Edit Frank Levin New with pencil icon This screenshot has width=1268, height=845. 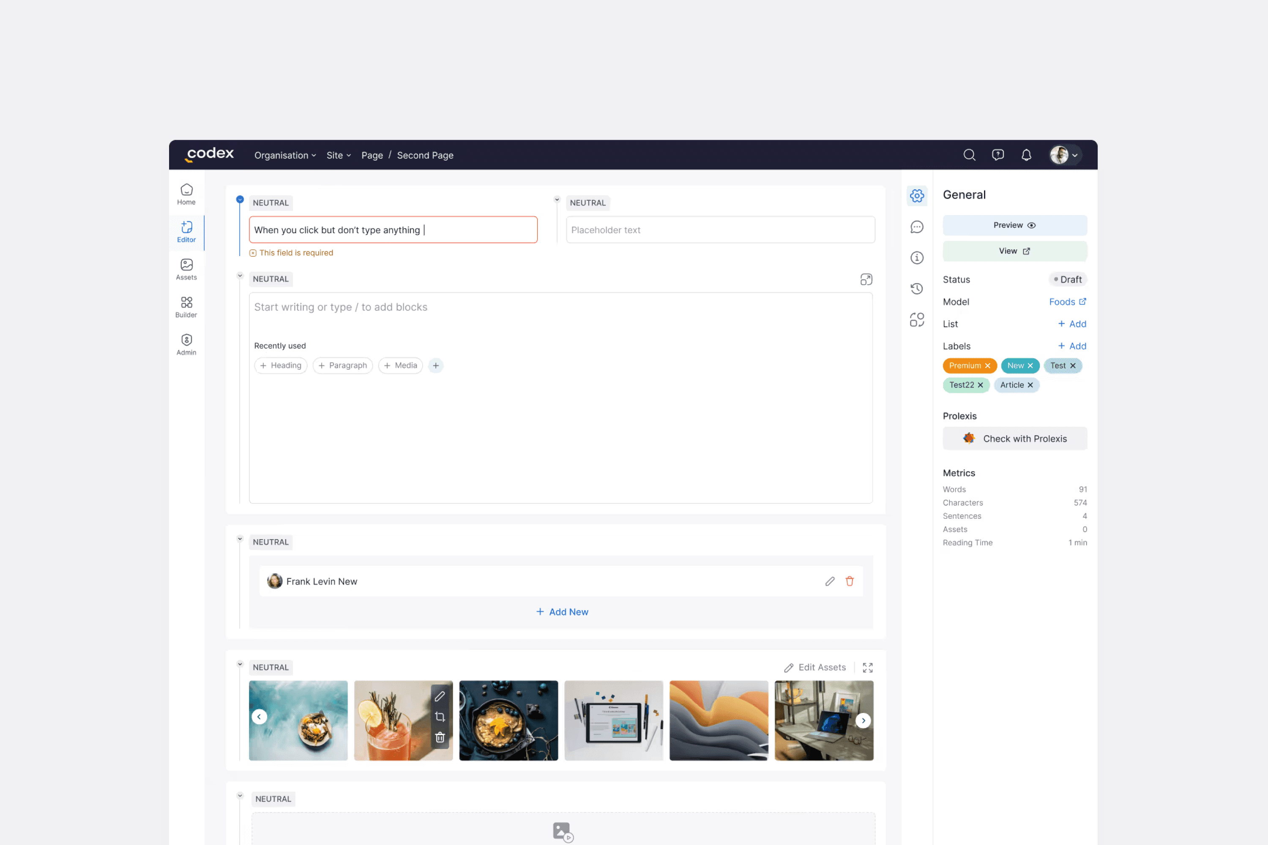tap(830, 581)
